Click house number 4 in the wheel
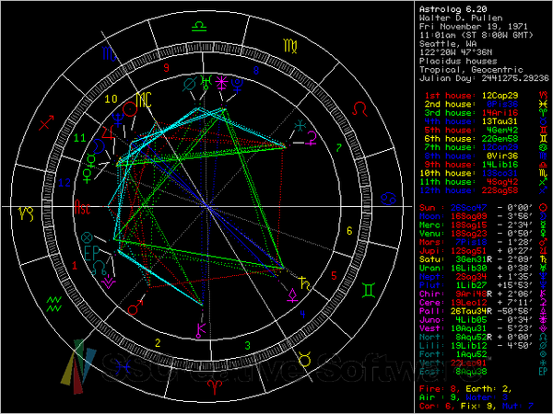The height and width of the screenshot is (414, 553). tap(302, 314)
